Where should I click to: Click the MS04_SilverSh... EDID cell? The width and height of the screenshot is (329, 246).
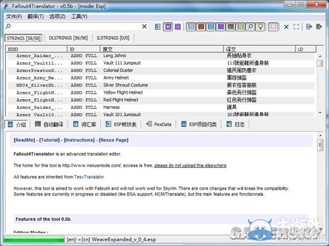coord(39,85)
